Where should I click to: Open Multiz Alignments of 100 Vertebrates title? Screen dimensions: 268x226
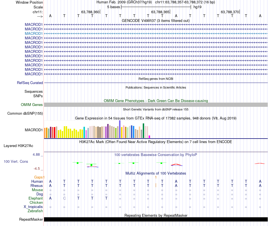pos(156,173)
